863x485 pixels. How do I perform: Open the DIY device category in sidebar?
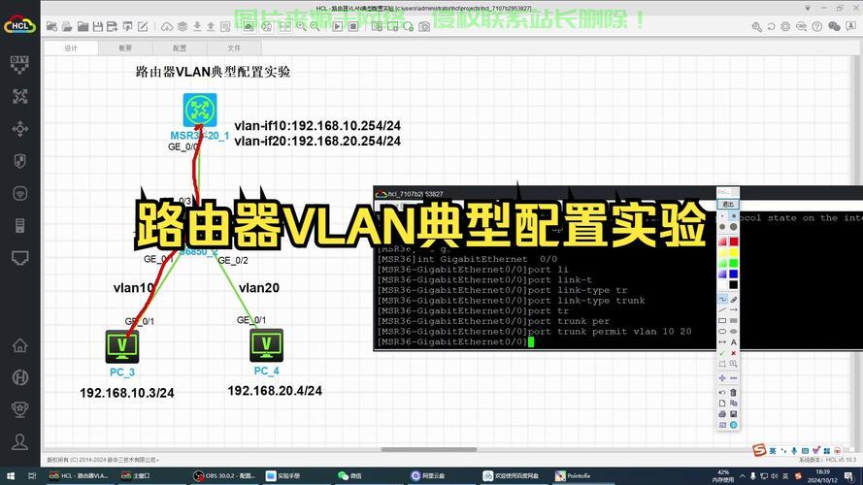[x=19, y=64]
